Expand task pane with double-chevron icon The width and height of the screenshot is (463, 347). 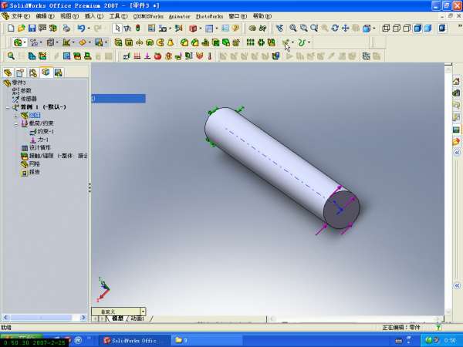click(457, 153)
